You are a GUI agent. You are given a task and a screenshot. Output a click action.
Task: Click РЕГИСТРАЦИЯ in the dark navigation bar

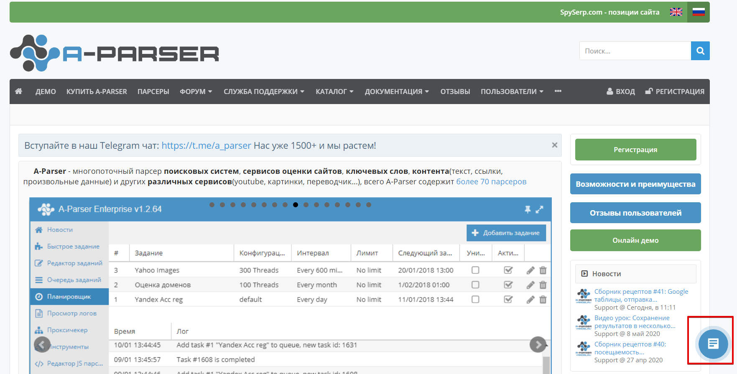click(675, 92)
